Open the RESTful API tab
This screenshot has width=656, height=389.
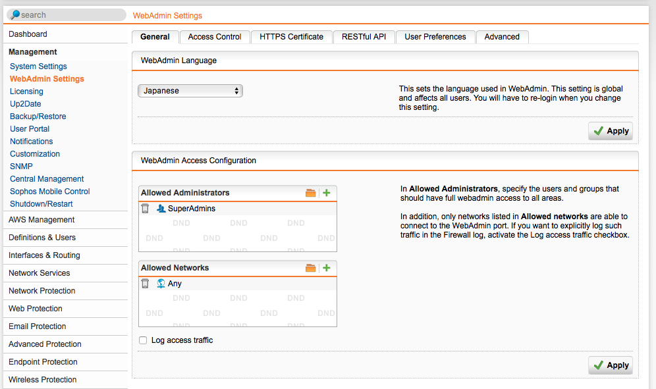coord(364,37)
